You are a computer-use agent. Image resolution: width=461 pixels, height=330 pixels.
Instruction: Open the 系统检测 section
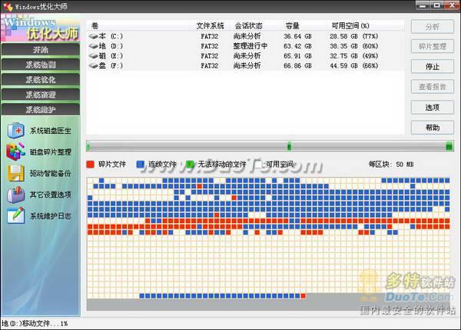pyautogui.click(x=41, y=65)
